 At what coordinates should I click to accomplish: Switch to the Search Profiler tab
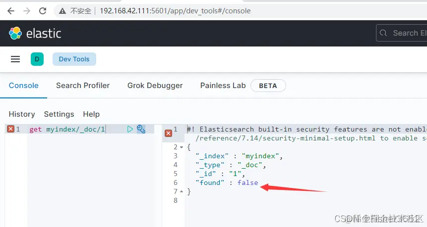(x=83, y=86)
